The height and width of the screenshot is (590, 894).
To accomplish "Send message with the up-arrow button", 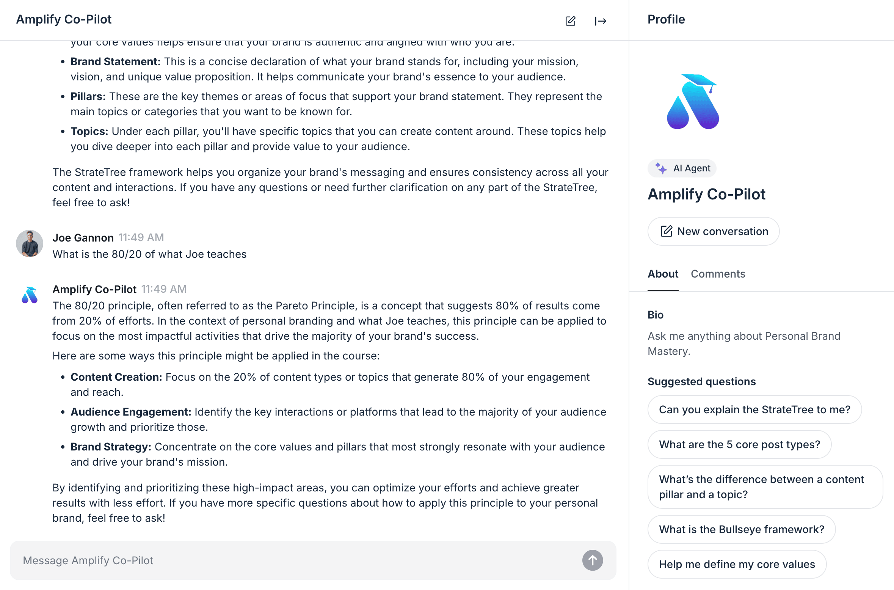I will tap(593, 560).
